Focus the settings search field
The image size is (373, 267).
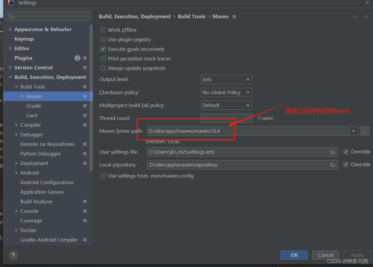(48, 16)
